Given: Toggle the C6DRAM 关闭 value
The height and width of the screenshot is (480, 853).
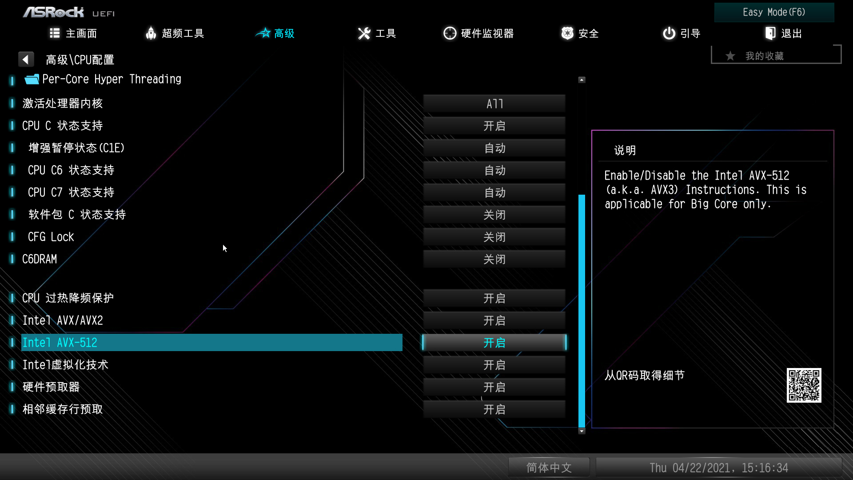Looking at the screenshot, I should (494, 259).
